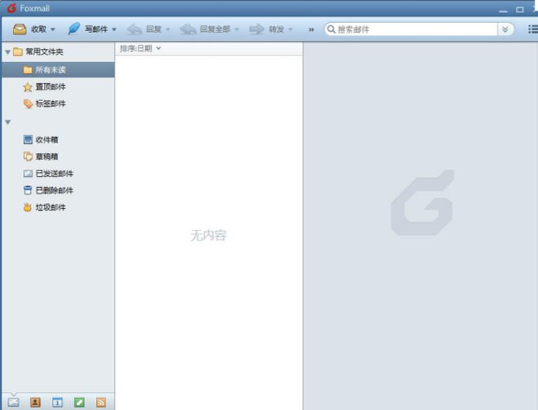Show more toolbar buttons with » chevron

click(x=311, y=30)
